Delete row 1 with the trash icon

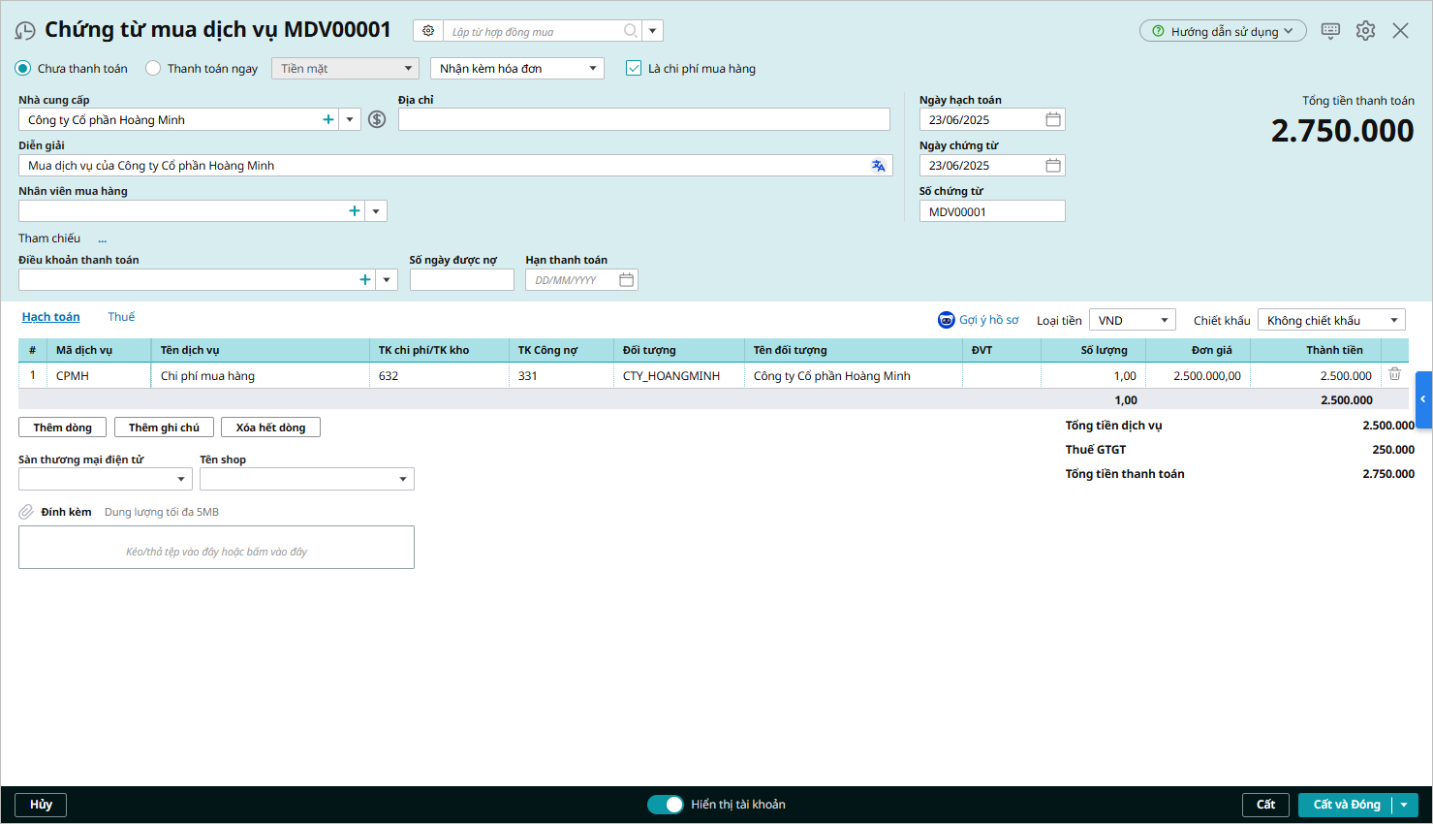coord(1394,374)
